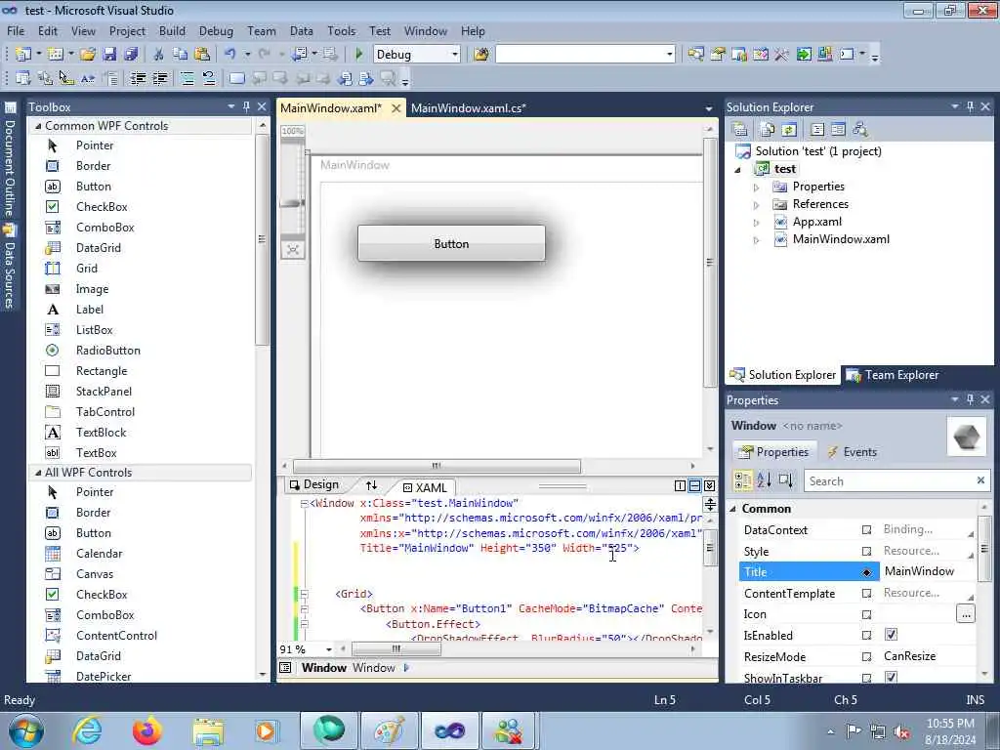Click the Style property marker square

click(x=866, y=551)
